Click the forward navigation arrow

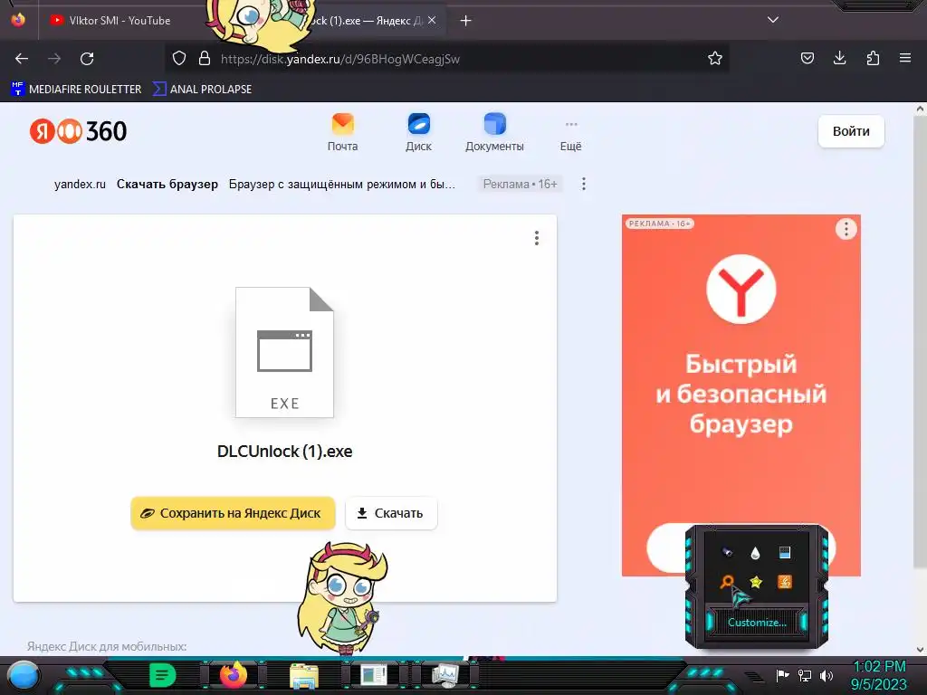(54, 59)
